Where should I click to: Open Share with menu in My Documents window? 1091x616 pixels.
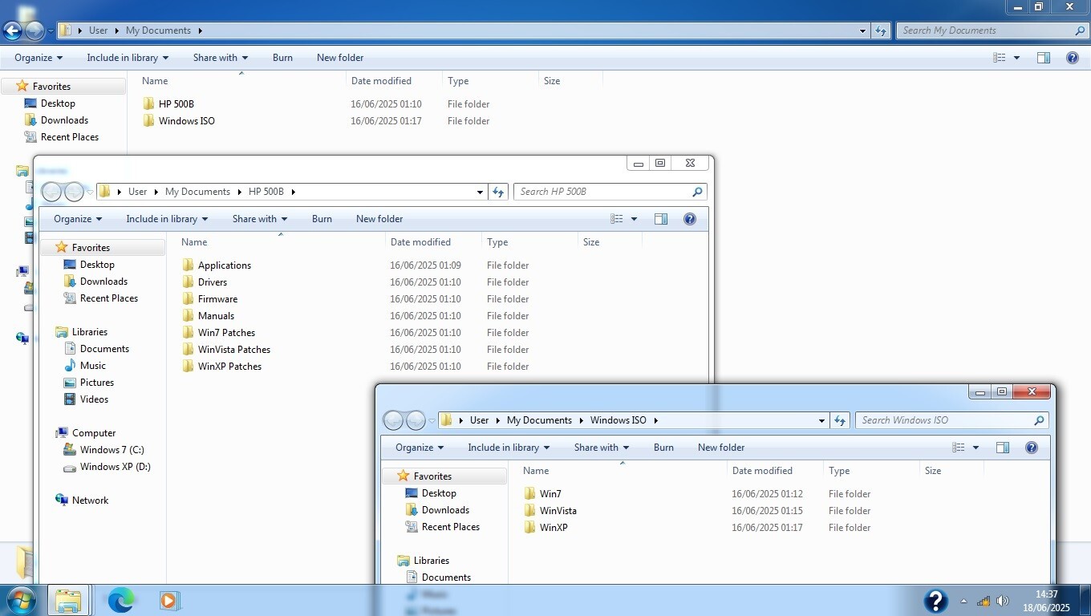coord(221,58)
